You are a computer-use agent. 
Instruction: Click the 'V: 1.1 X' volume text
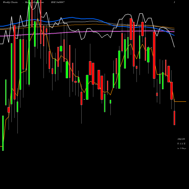[181, 144]
